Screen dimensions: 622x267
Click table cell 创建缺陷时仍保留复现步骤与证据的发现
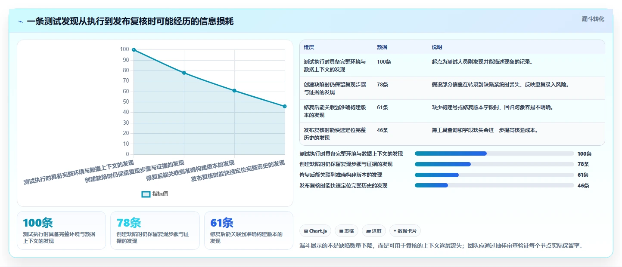click(335, 89)
